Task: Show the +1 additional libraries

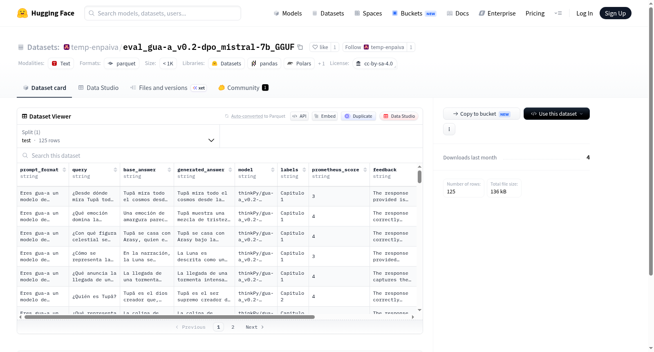Action: pos(321,63)
